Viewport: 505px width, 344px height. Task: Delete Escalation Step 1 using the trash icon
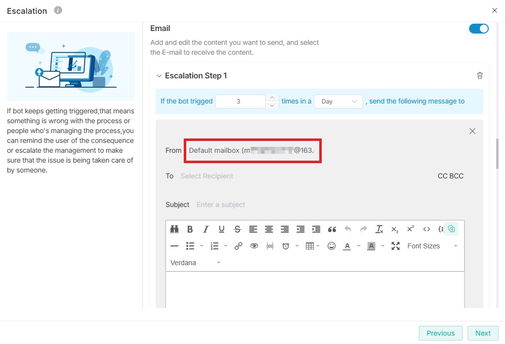click(479, 75)
